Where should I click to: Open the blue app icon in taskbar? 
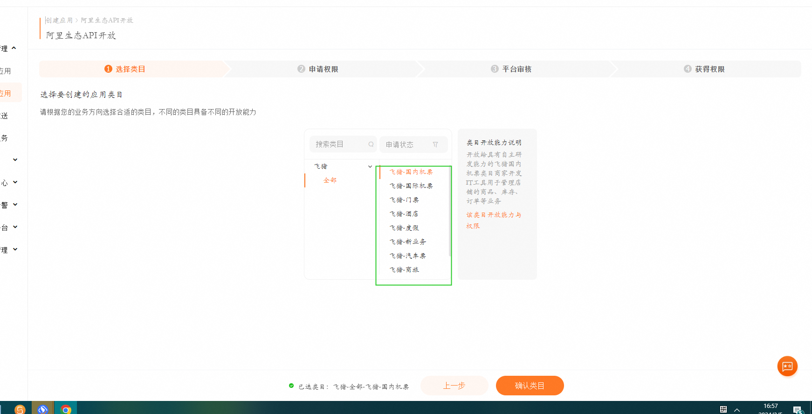point(43,409)
